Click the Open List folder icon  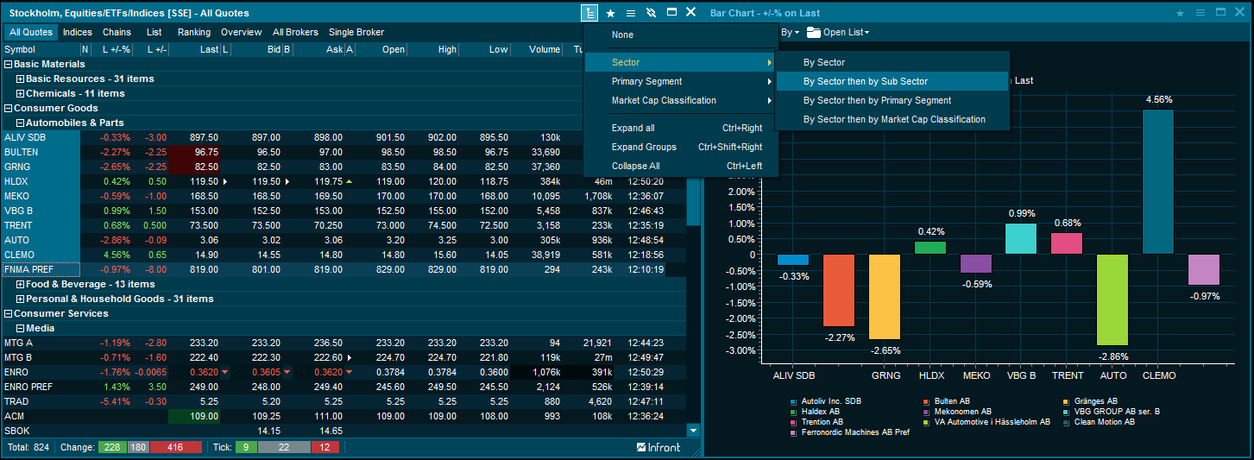(813, 32)
